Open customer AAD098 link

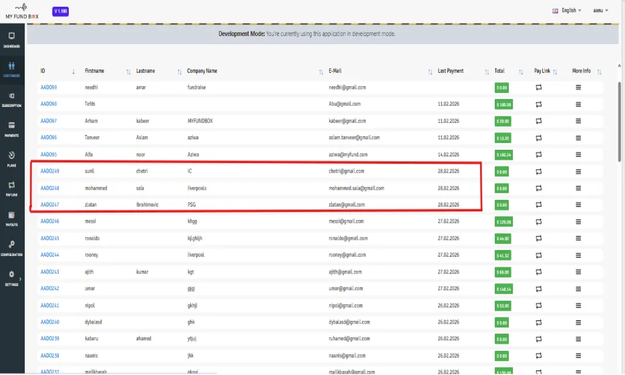point(49,104)
